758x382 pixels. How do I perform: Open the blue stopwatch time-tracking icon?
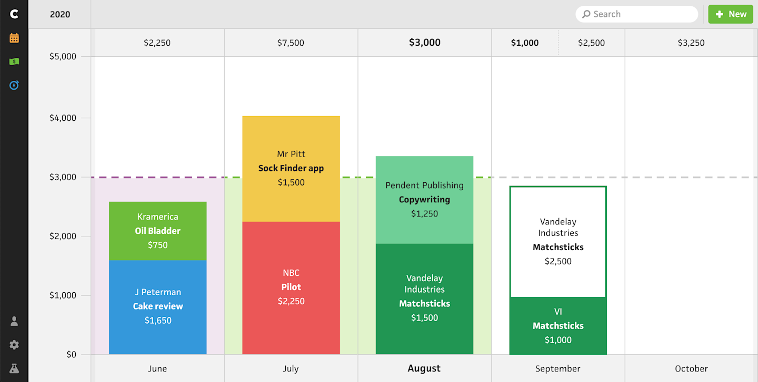click(14, 85)
